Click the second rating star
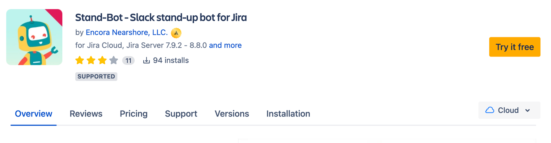The image size is (551, 143). [x=91, y=60]
